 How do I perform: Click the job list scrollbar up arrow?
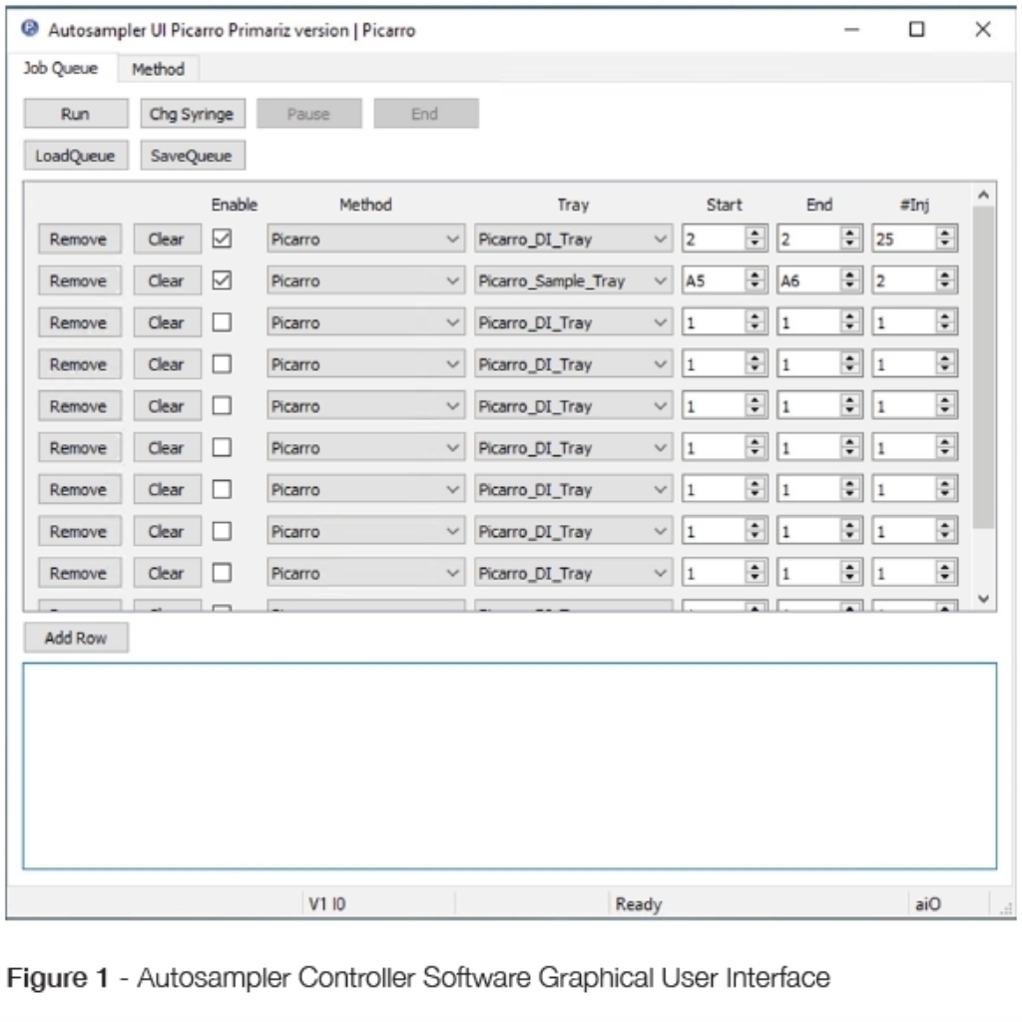click(x=983, y=195)
